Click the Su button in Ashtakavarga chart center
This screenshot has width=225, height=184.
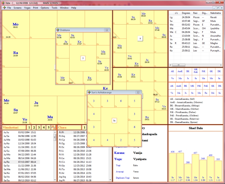pyautogui.click(x=114, y=120)
